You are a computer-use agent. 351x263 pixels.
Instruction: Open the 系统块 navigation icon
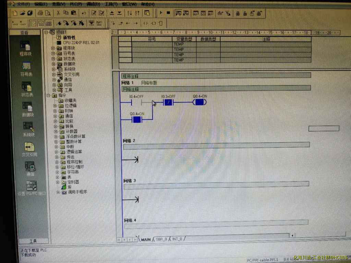tap(28, 129)
